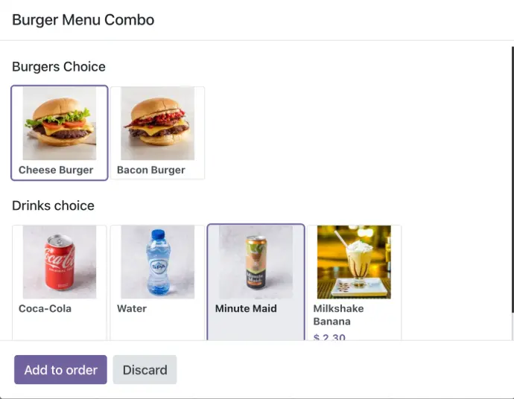Tap the Minute Maid can image
The image size is (514, 399).
256,262
